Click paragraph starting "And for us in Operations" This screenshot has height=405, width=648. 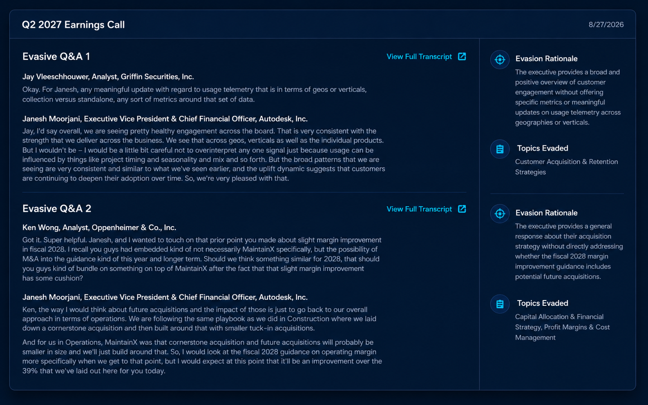click(202, 356)
